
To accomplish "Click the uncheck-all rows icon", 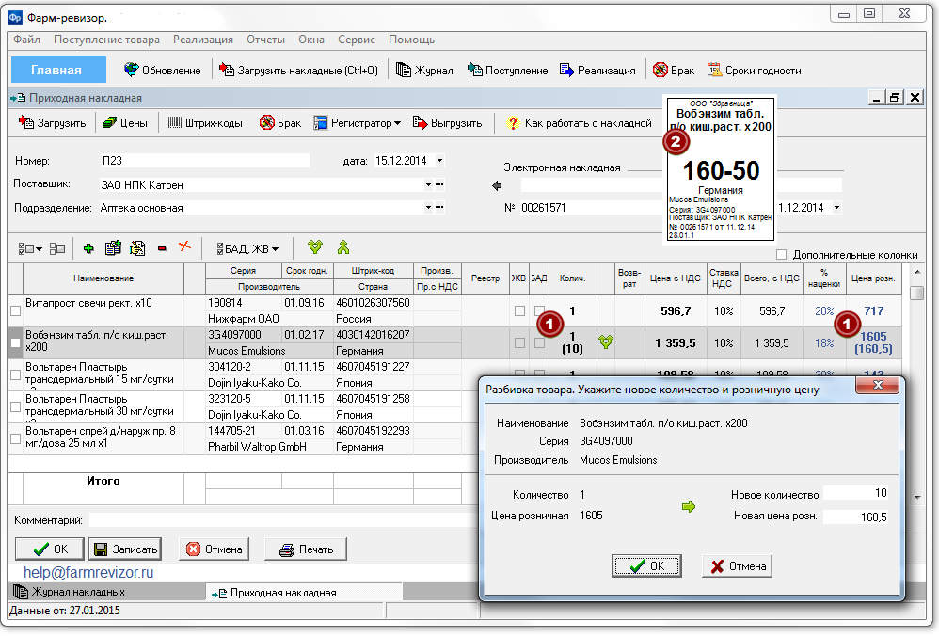I will (56, 248).
